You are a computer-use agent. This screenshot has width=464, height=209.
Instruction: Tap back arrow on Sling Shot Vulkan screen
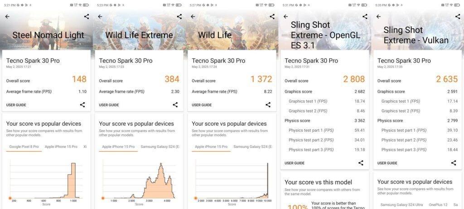pos(378,17)
